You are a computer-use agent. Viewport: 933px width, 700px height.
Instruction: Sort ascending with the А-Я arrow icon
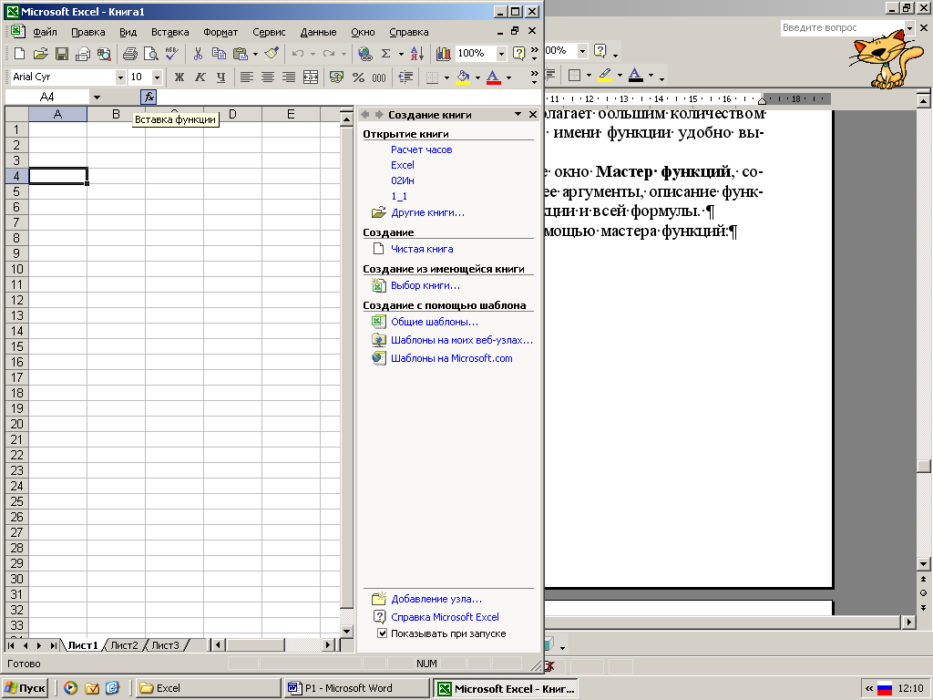coord(417,54)
